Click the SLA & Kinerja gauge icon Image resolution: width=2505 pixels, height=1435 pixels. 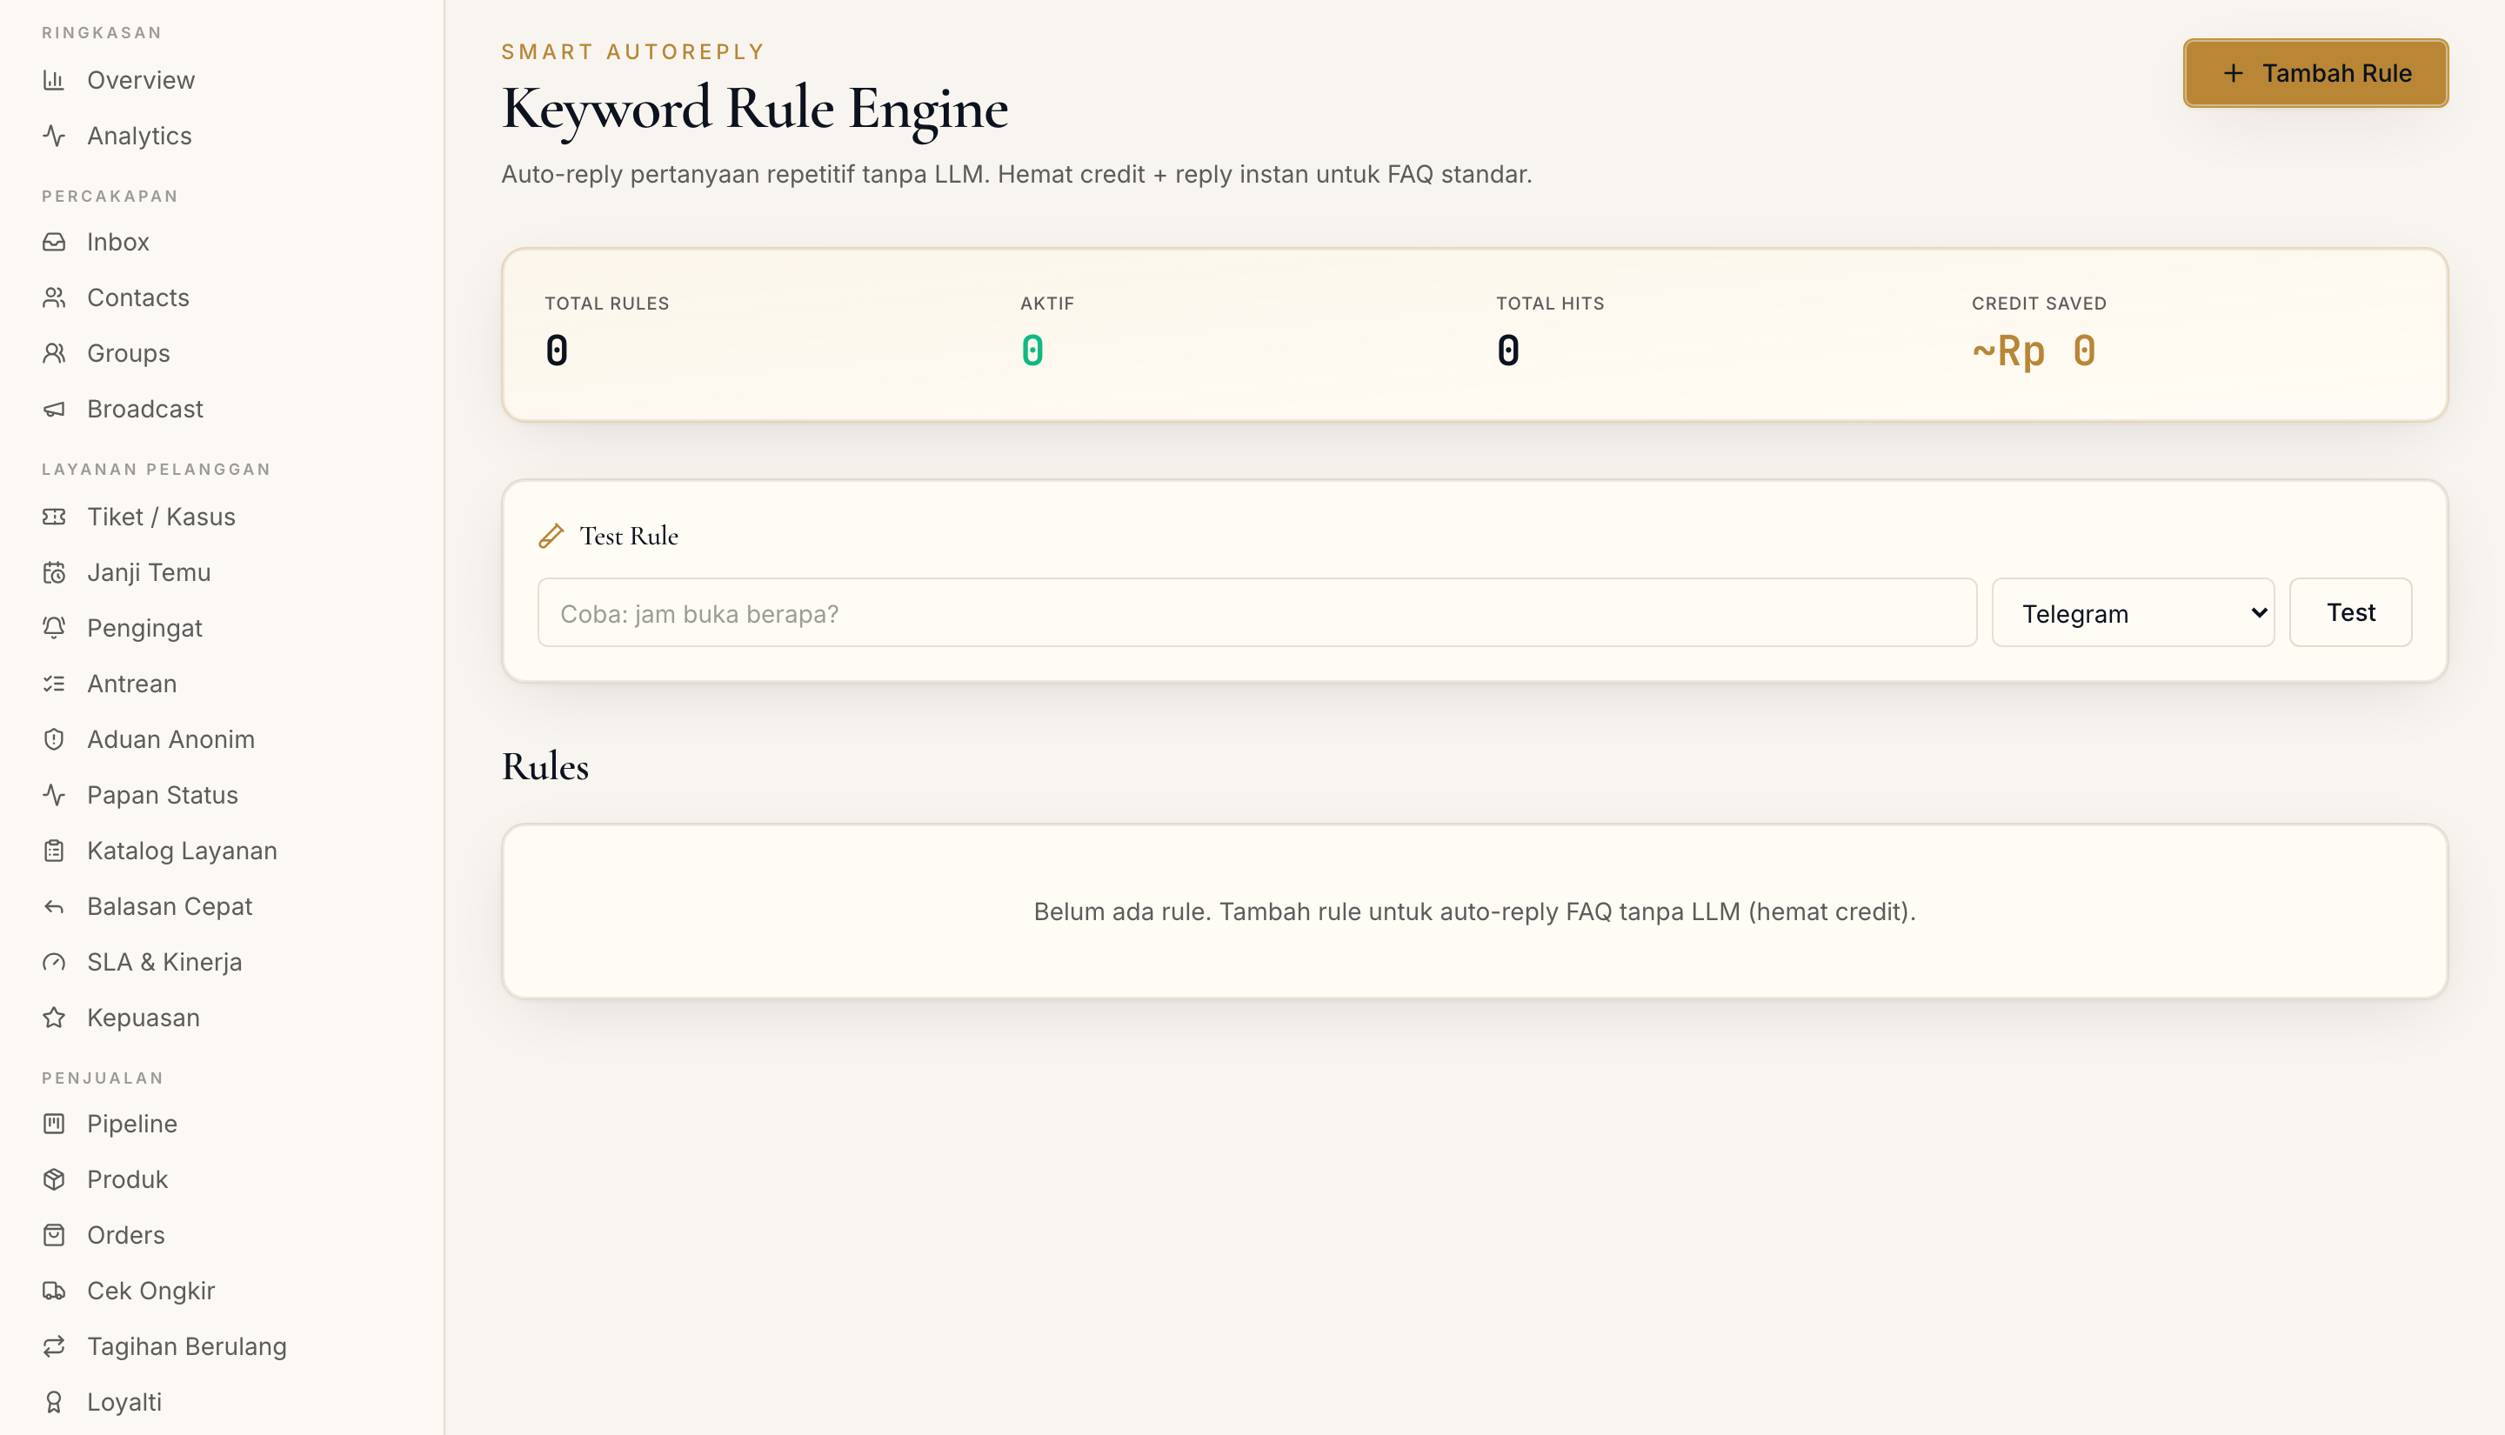pyautogui.click(x=54, y=962)
